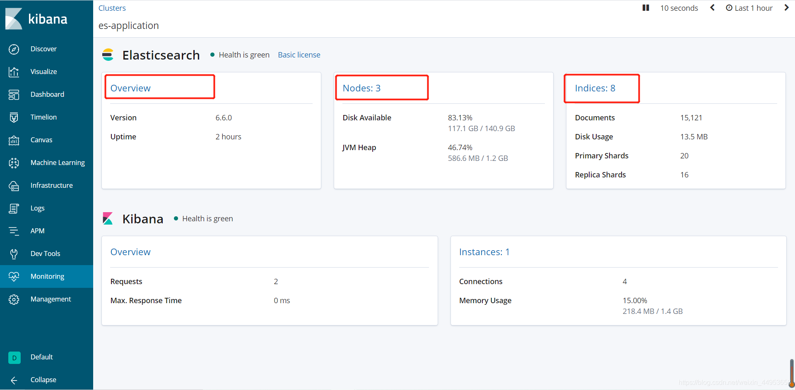Open the Clusters breadcrumb link
This screenshot has width=795, height=390.
pyautogui.click(x=112, y=8)
